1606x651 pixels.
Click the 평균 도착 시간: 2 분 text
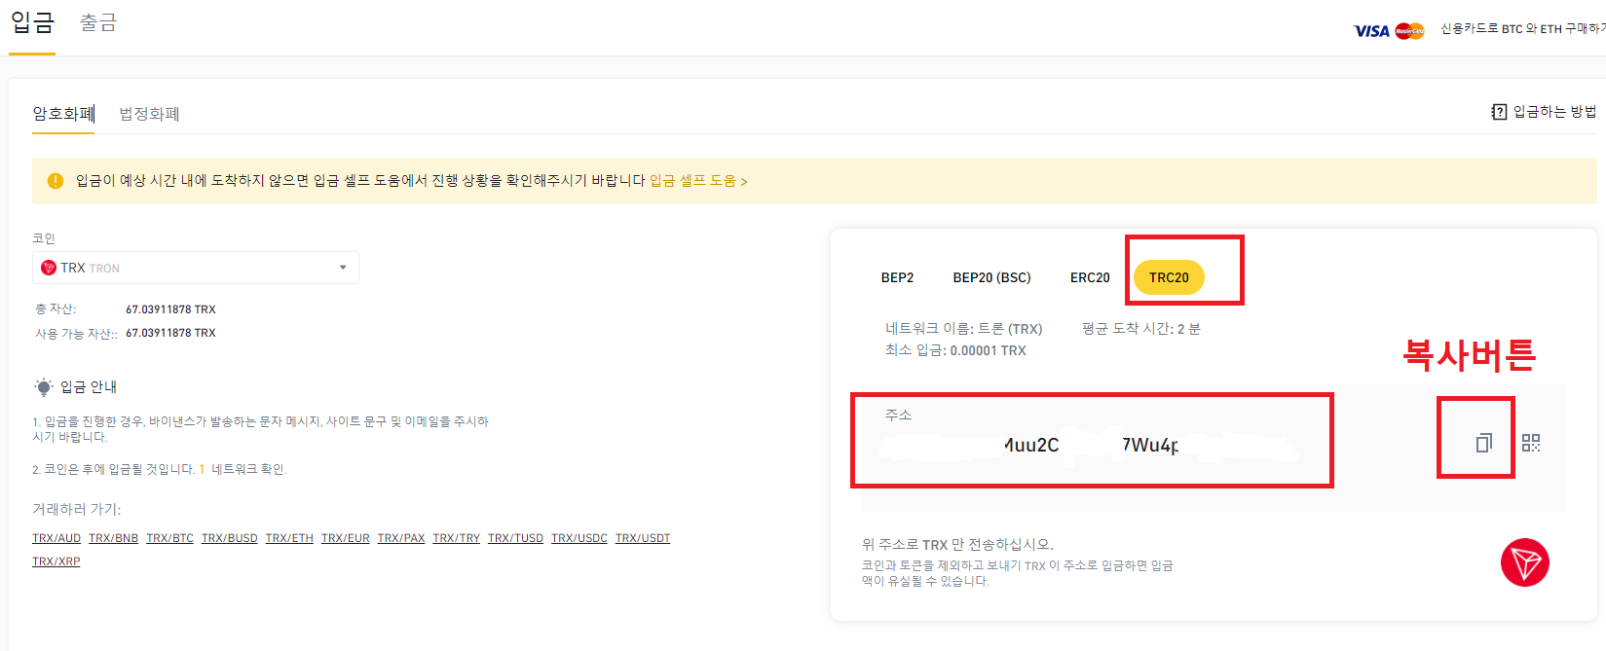[x=1141, y=329]
